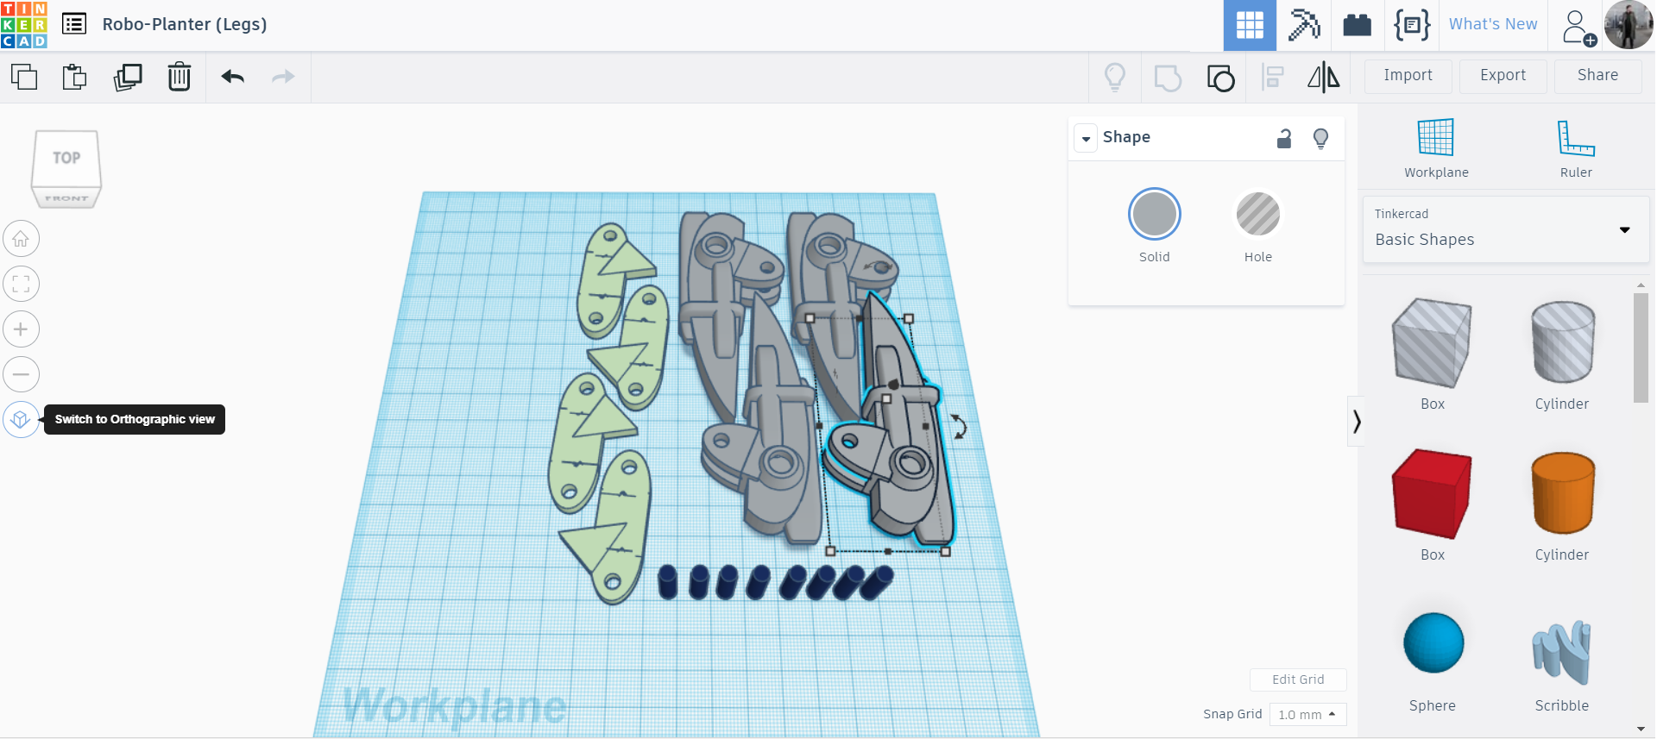Screen dimensions: 1657x739
Task: Pick the blue Sphere shape
Action: click(1433, 643)
